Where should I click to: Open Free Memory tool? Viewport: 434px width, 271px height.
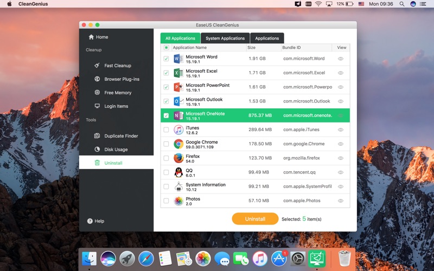[x=113, y=93]
